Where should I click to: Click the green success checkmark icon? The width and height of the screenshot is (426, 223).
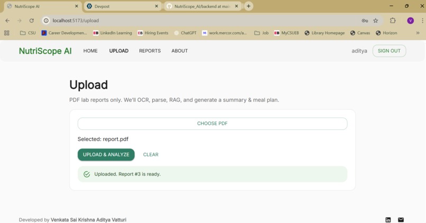pos(87,174)
